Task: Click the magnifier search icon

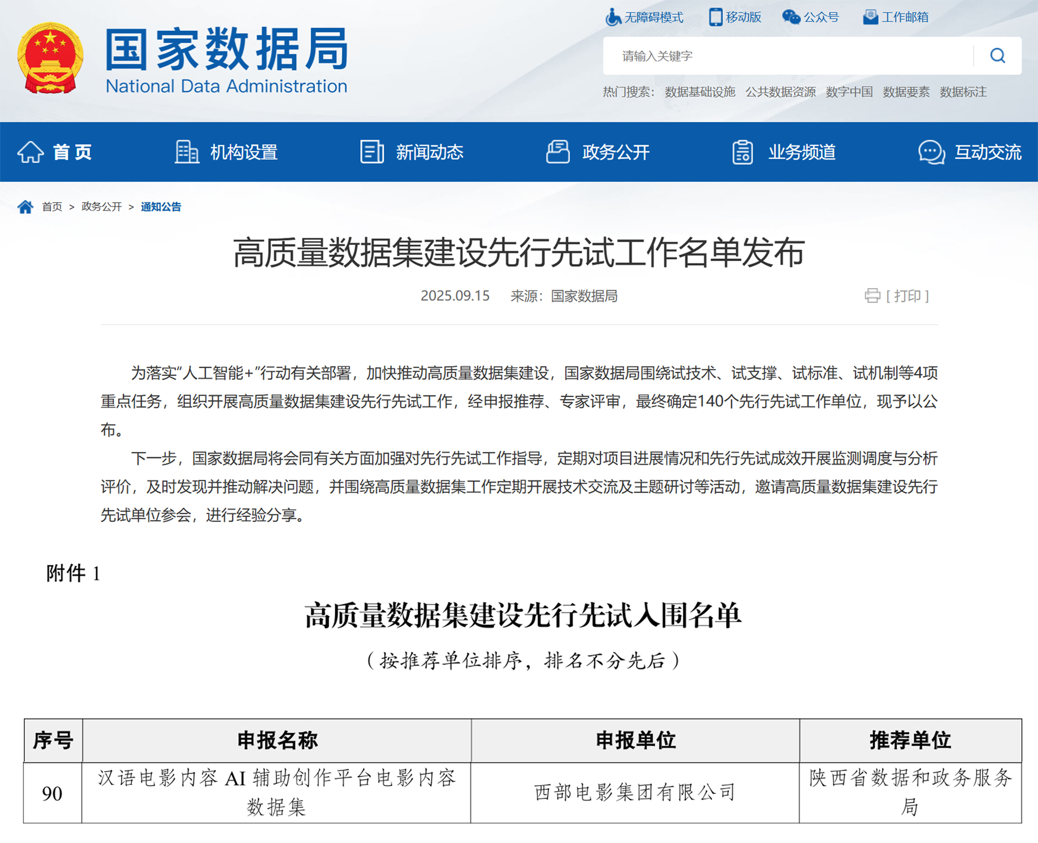Action: pyautogui.click(x=997, y=56)
